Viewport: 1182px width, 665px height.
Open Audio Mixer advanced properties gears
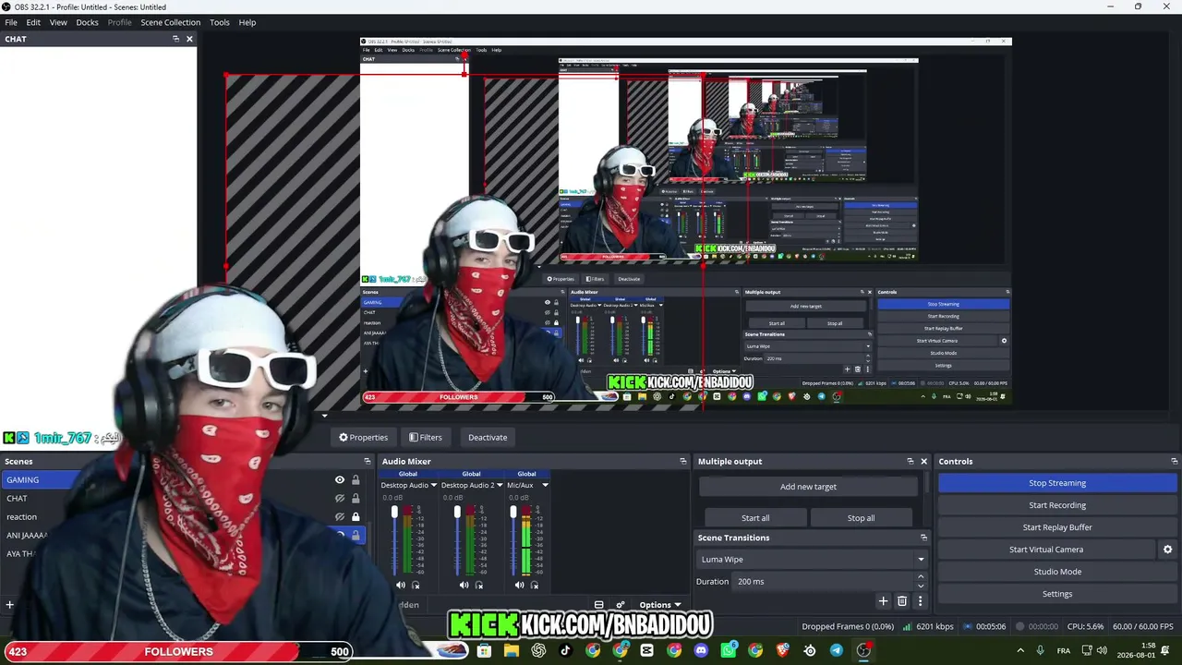point(620,605)
